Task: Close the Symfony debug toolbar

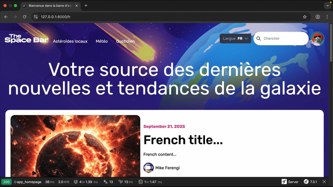Action: pos(324,182)
